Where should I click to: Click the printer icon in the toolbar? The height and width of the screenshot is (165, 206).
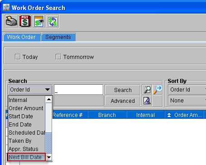tap(11, 21)
